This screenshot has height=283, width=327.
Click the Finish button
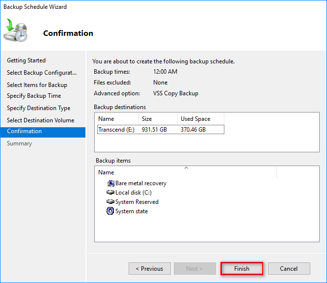[242, 268]
